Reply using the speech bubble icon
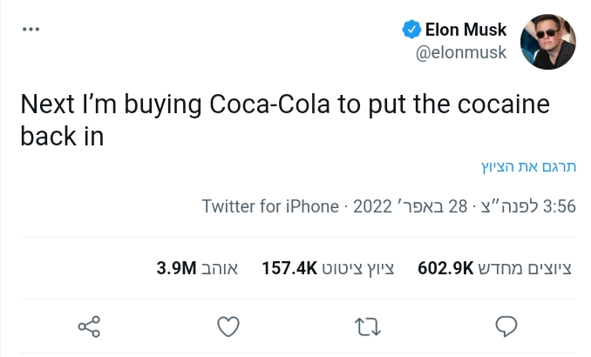The width and height of the screenshot is (591, 357). tap(507, 327)
